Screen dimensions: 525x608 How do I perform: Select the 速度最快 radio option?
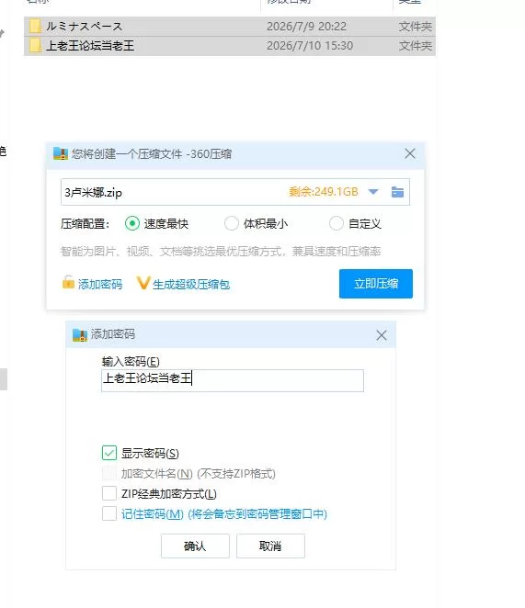(x=132, y=223)
